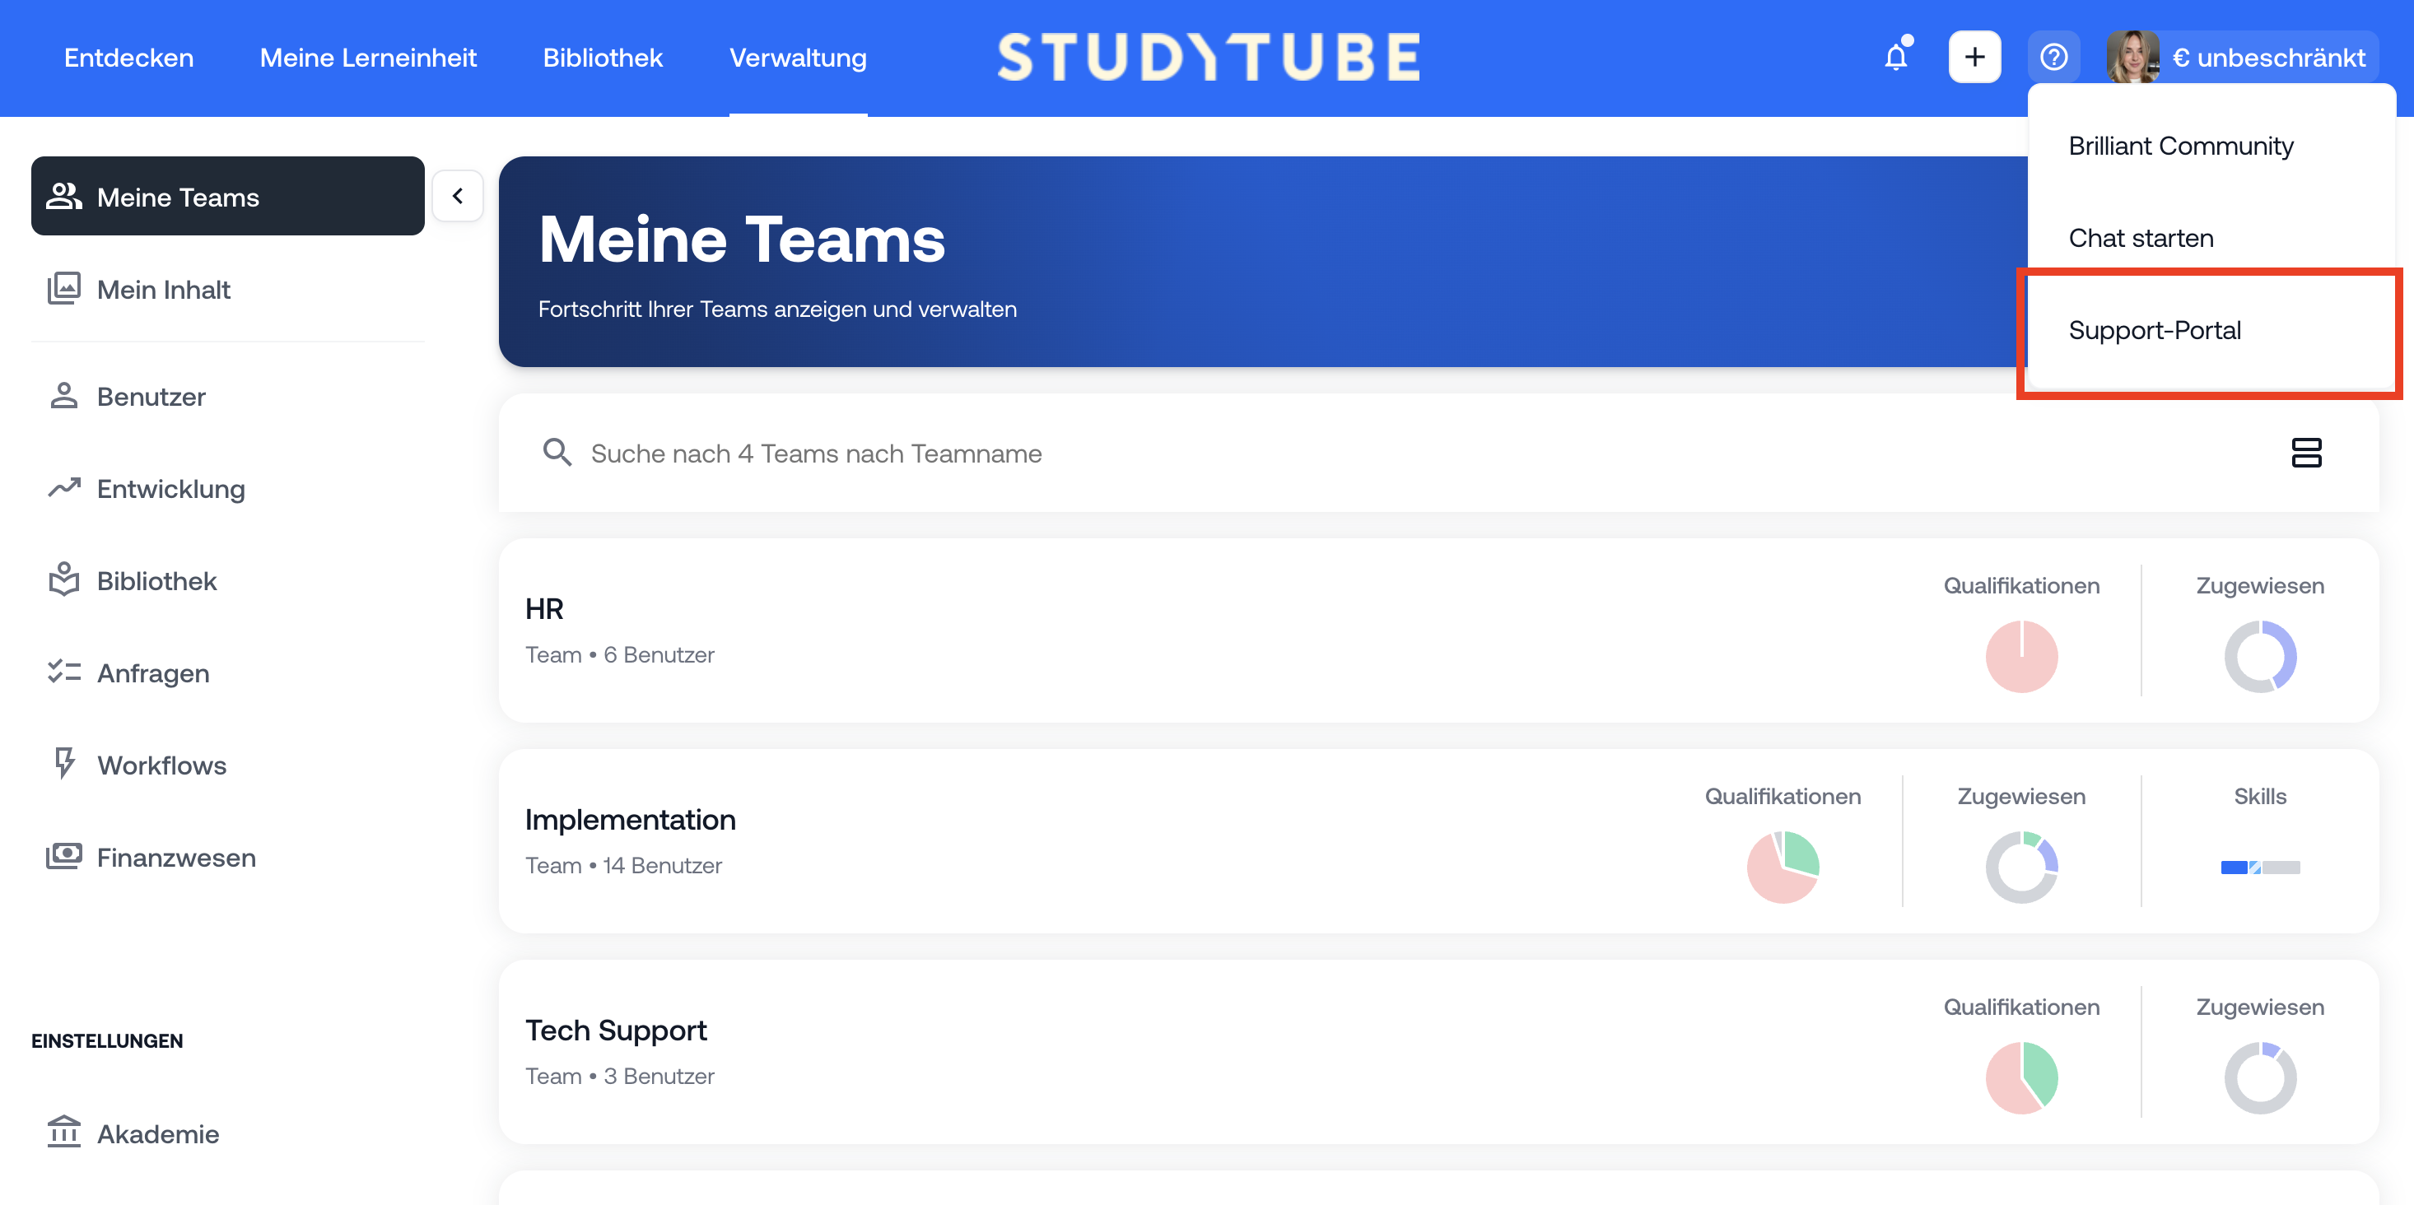Screen dimensions: 2414x1205
Task: Click 'Team • 14 Benutzer' text
Action: (623, 865)
